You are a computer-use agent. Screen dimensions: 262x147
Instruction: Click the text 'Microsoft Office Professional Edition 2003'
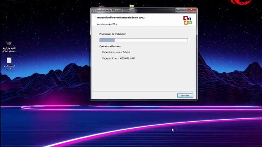(x=120, y=18)
